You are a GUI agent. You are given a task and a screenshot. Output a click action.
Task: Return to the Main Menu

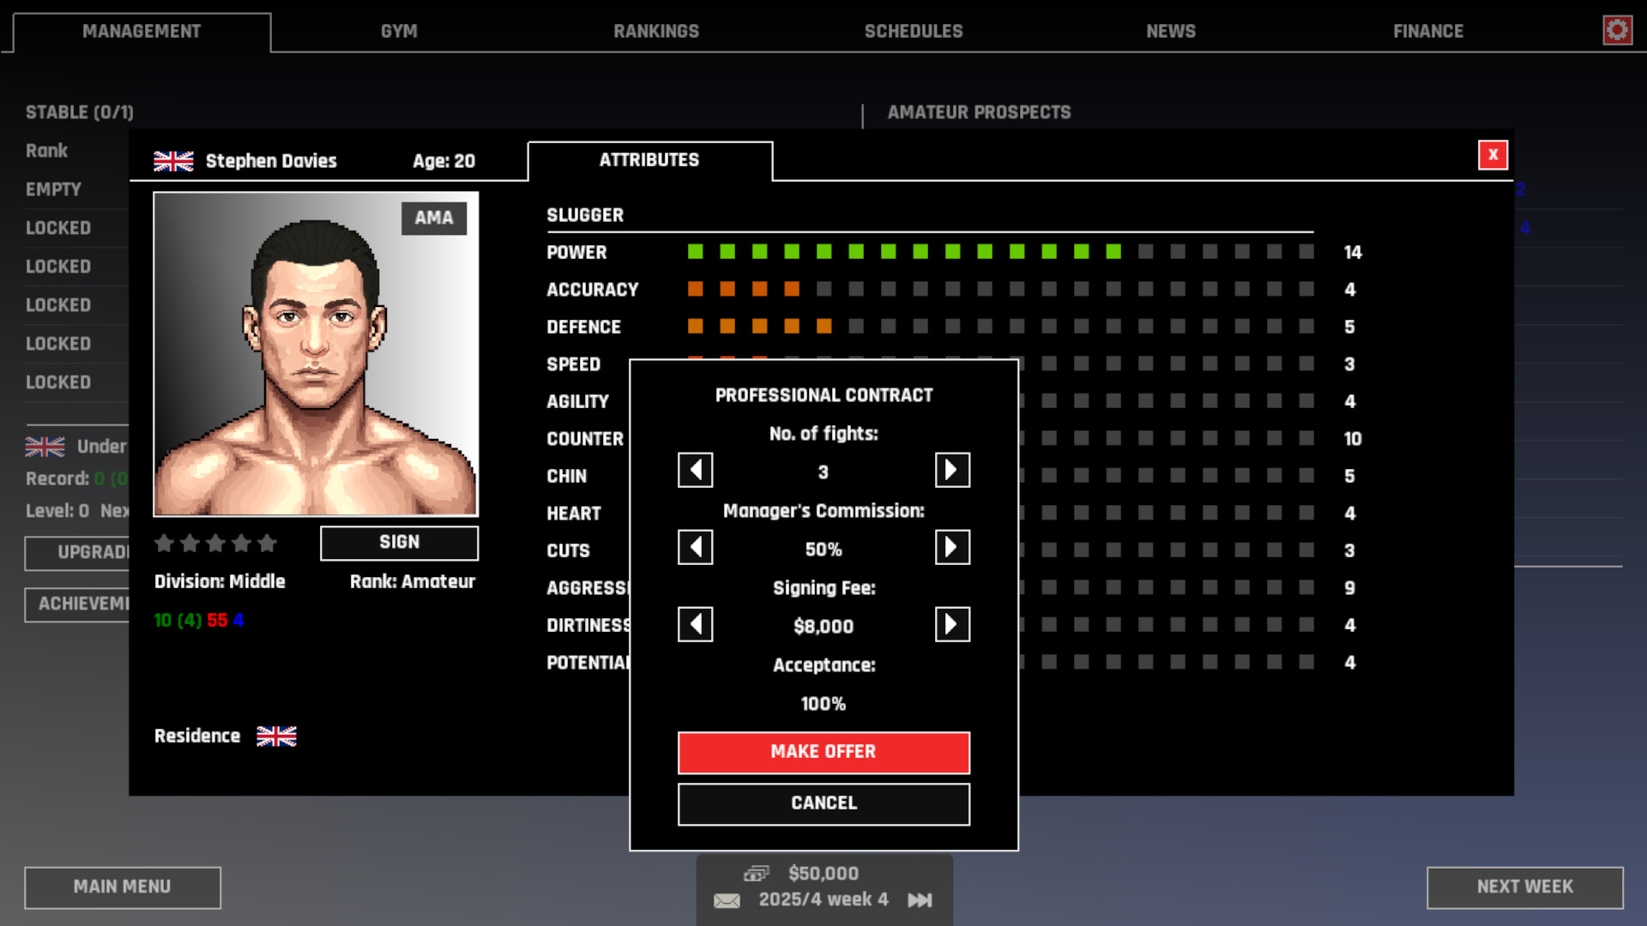click(122, 887)
